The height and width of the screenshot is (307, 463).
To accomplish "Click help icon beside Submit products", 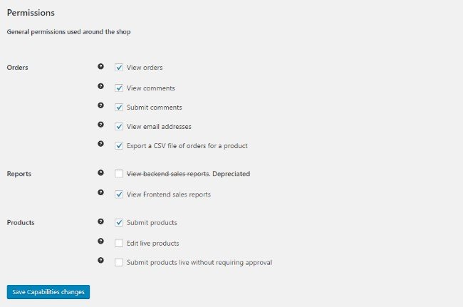I will click(100, 222).
